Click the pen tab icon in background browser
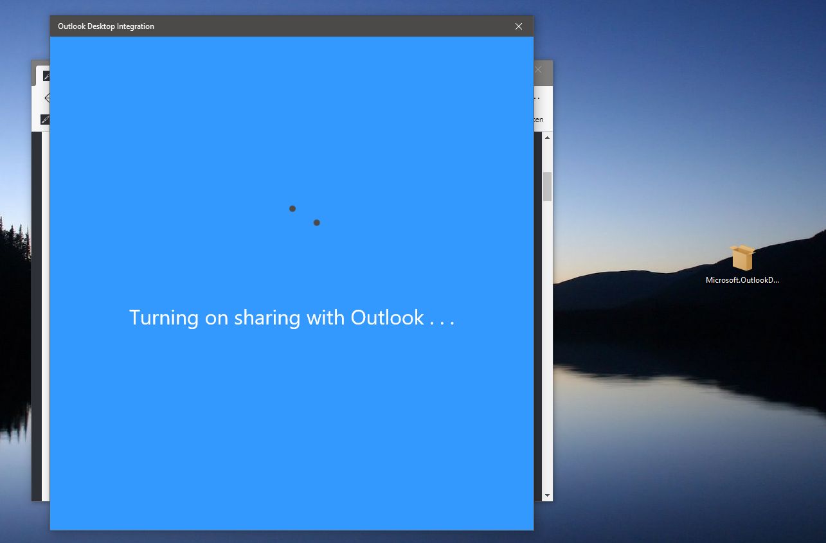826x543 pixels. (46, 76)
